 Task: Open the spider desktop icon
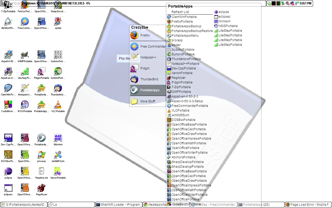[x=58, y=23]
